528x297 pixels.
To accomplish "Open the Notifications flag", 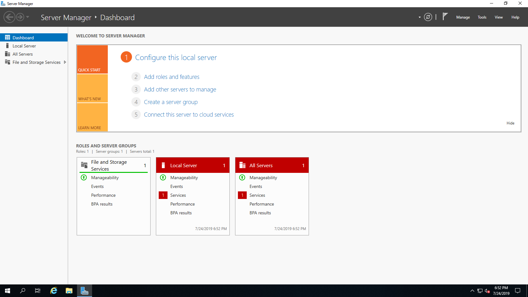I will [445, 16].
